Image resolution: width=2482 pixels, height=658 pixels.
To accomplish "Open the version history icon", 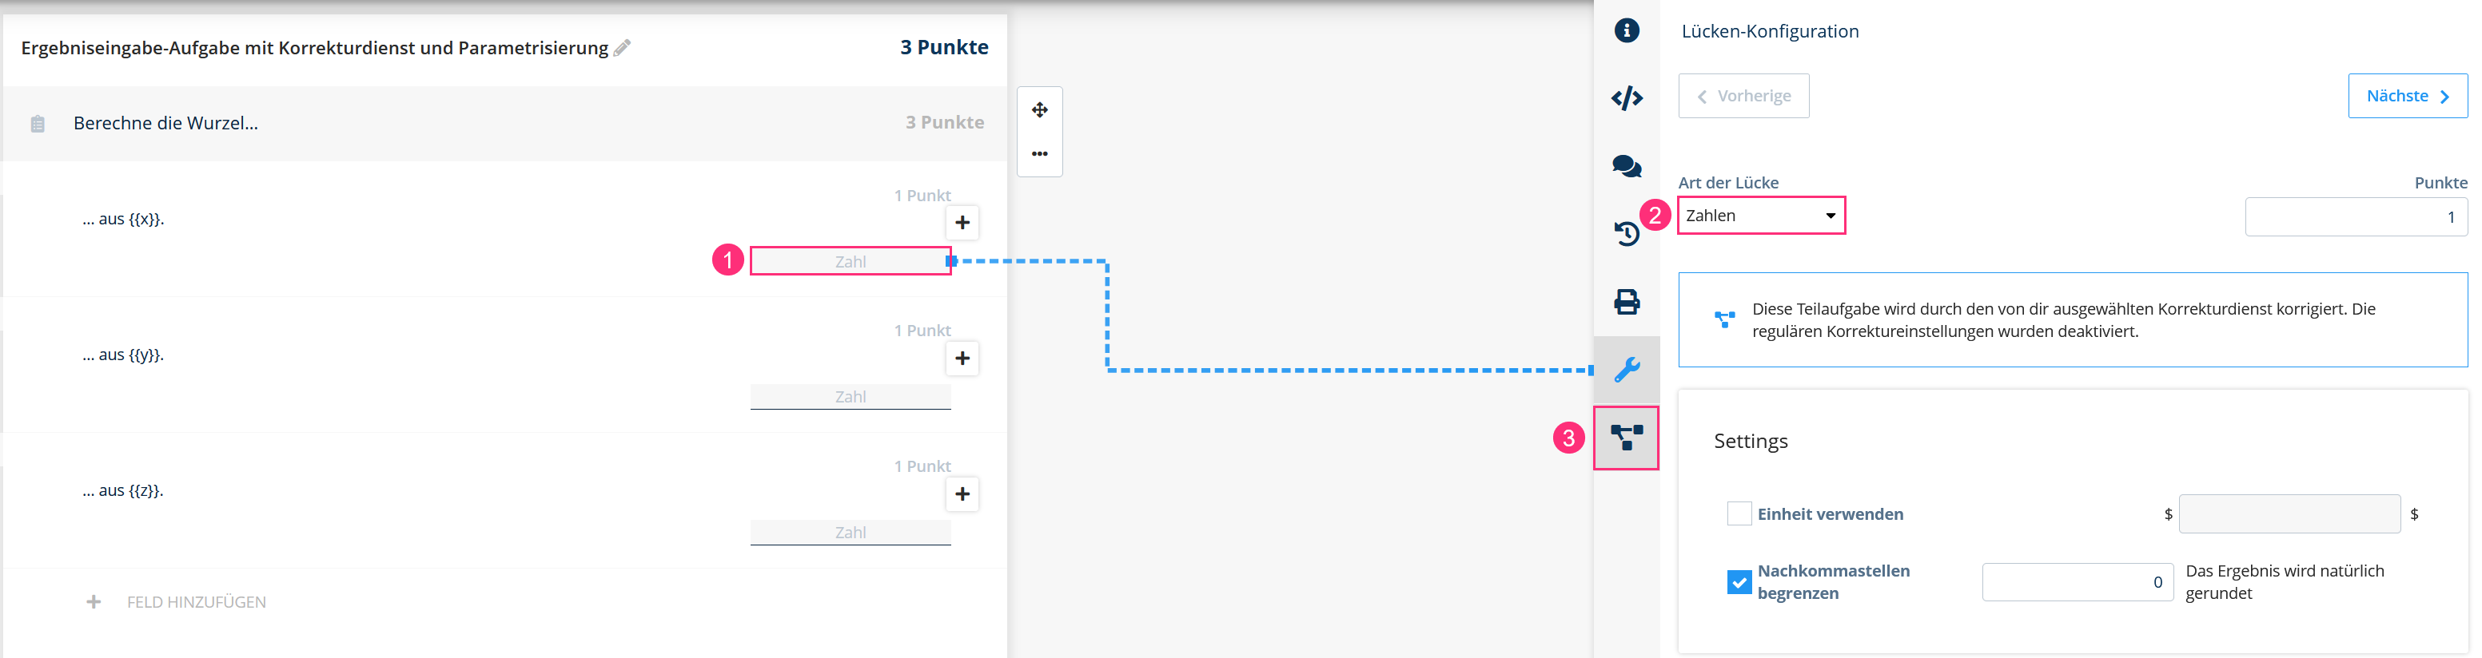I will 1627,234.
